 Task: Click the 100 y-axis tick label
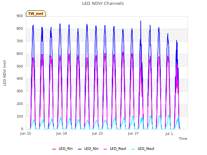tap(20, 116)
